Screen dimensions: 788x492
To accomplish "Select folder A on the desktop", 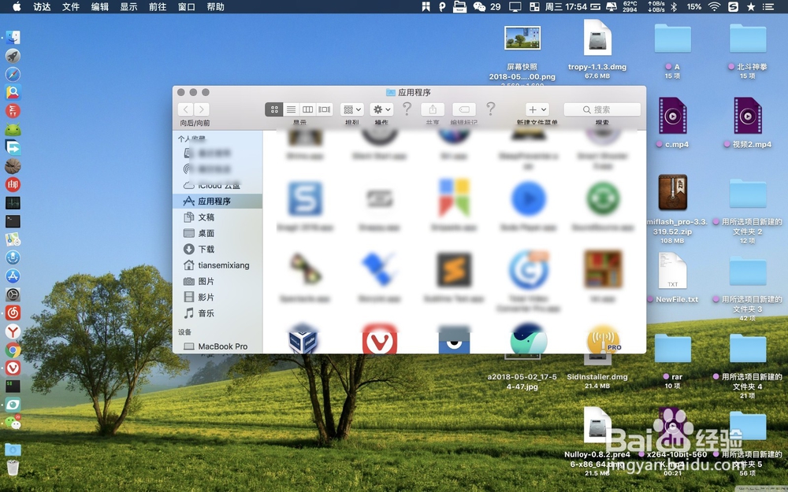I will click(x=672, y=38).
